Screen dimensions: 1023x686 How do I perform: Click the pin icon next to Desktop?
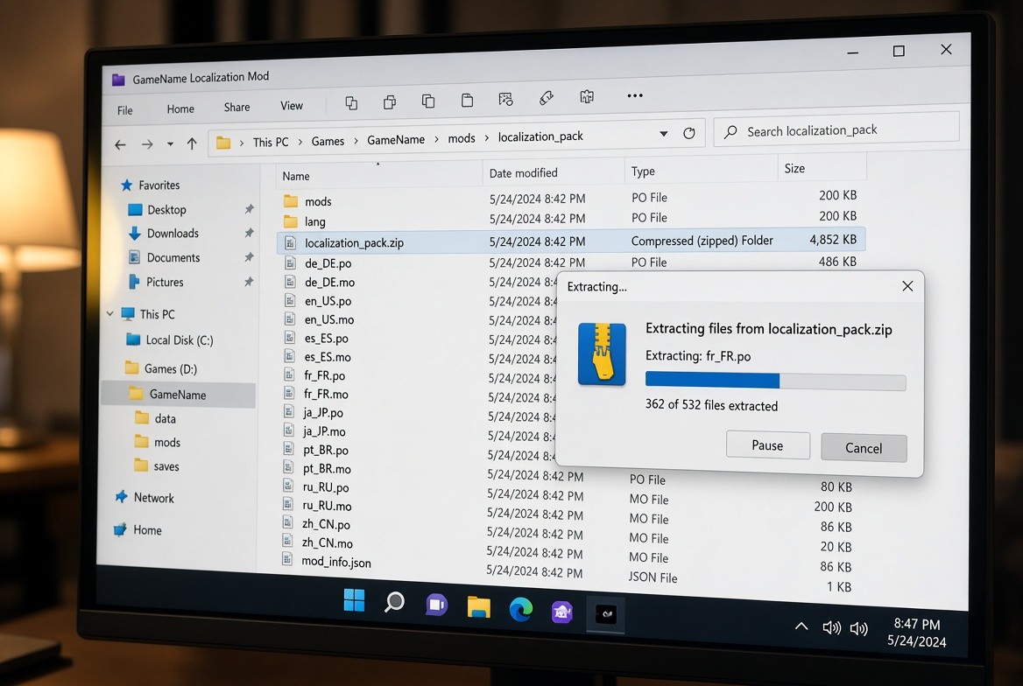point(249,209)
